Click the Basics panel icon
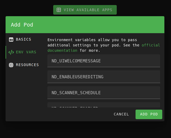171x138 pixels. (11, 40)
